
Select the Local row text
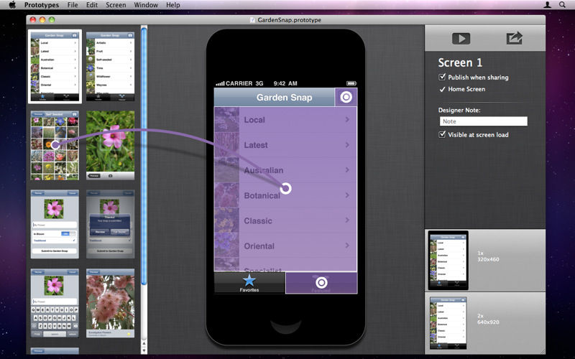[x=254, y=120]
